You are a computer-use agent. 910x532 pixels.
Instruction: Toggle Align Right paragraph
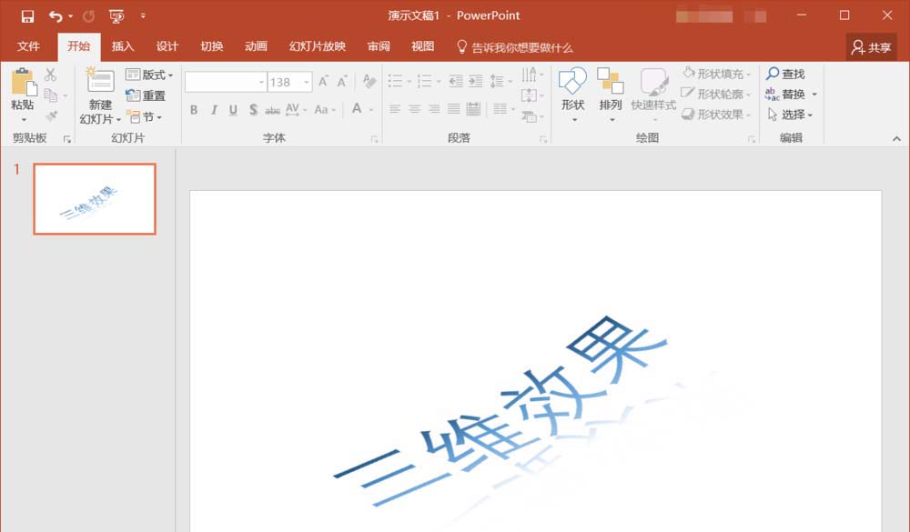click(x=434, y=109)
